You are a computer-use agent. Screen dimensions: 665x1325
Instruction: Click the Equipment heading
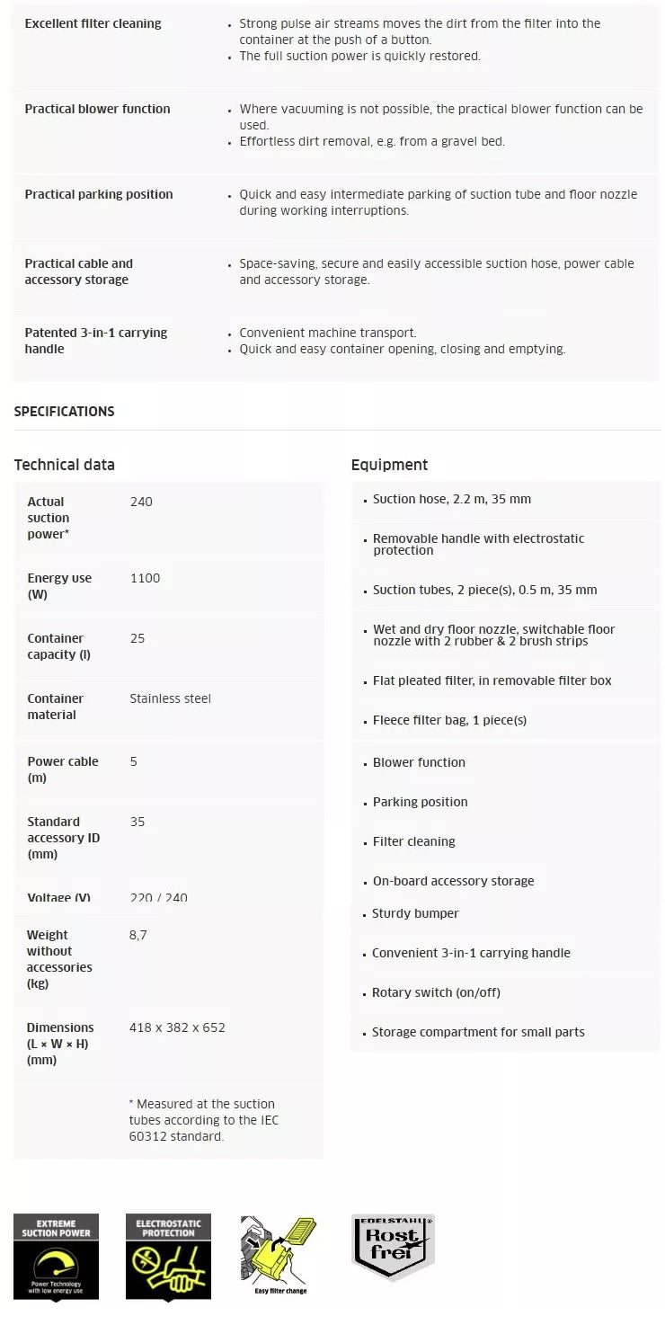pos(389,465)
